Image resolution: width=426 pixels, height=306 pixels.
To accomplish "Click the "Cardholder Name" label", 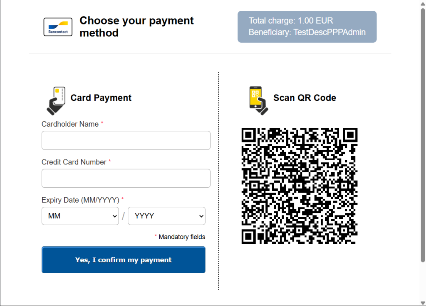I will pos(70,124).
